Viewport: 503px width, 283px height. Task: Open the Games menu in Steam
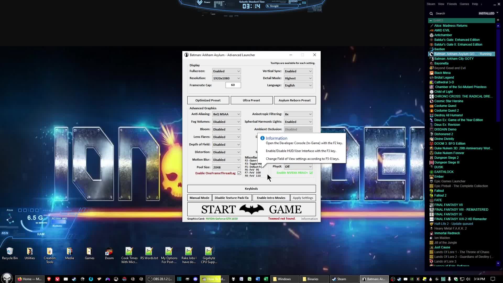464,4
